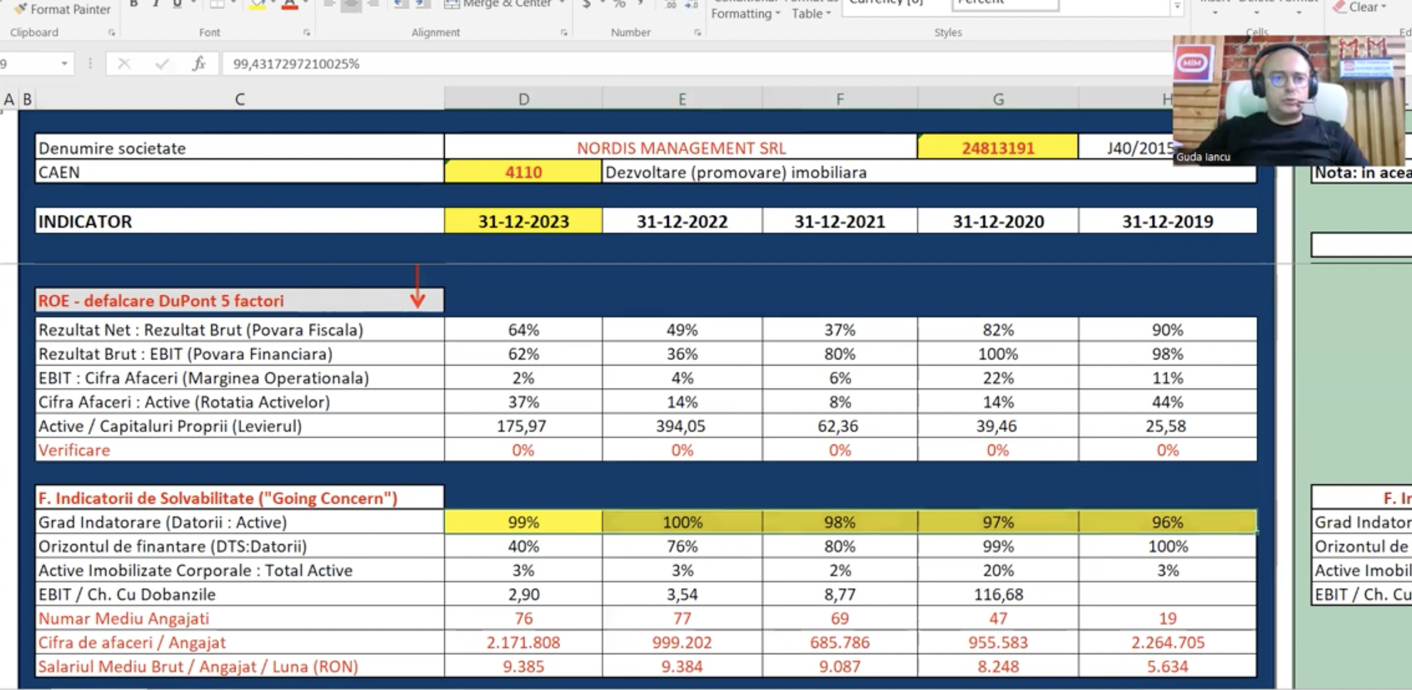
Task: Select NORDIS MANAGEMENT SRL cell
Action: (681, 148)
